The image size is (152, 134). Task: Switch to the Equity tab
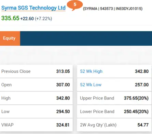coord(10,38)
